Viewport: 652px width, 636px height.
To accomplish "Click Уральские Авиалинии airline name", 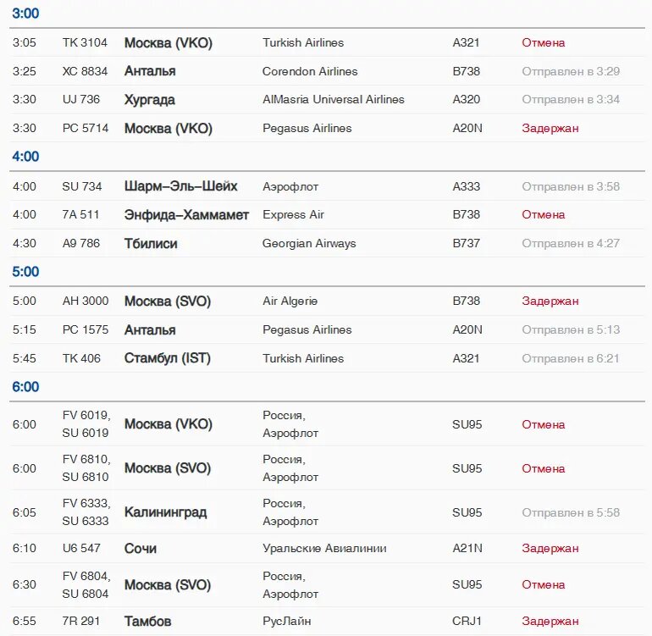I will pos(324,548).
